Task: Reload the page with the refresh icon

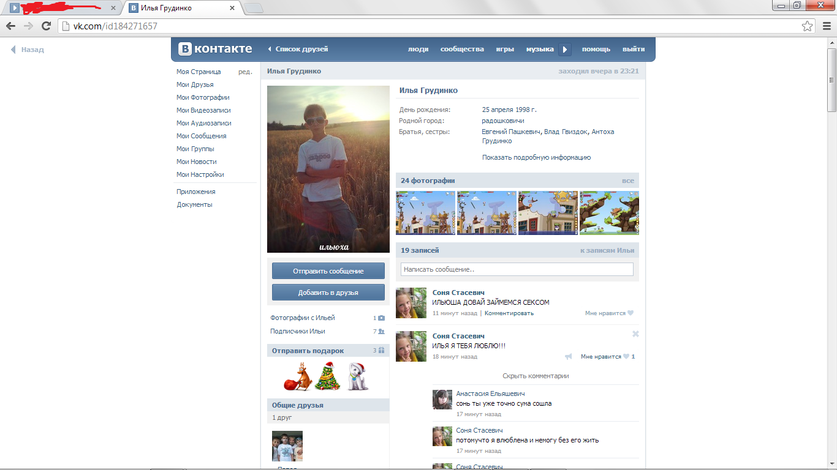Action: tap(46, 26)
